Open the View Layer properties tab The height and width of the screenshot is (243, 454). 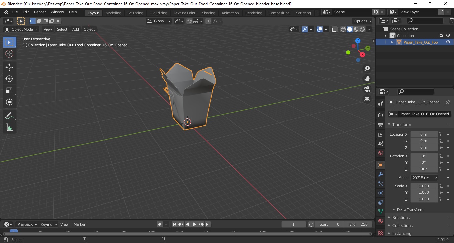coord(380,134)
